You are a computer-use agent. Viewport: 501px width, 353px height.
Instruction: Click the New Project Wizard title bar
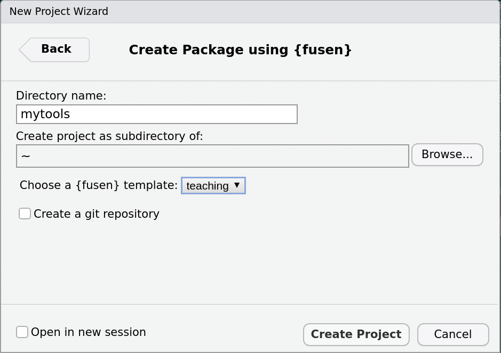(x=251, y=12)
